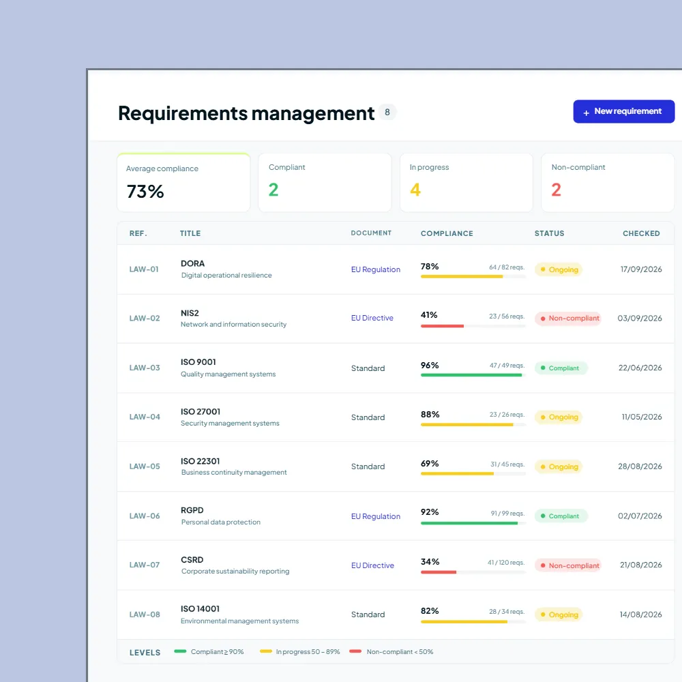The width and height of the screenshot is (682, 682).
Task: Click 'Personal data protection' subtitle
Action: tap(221, 522)
